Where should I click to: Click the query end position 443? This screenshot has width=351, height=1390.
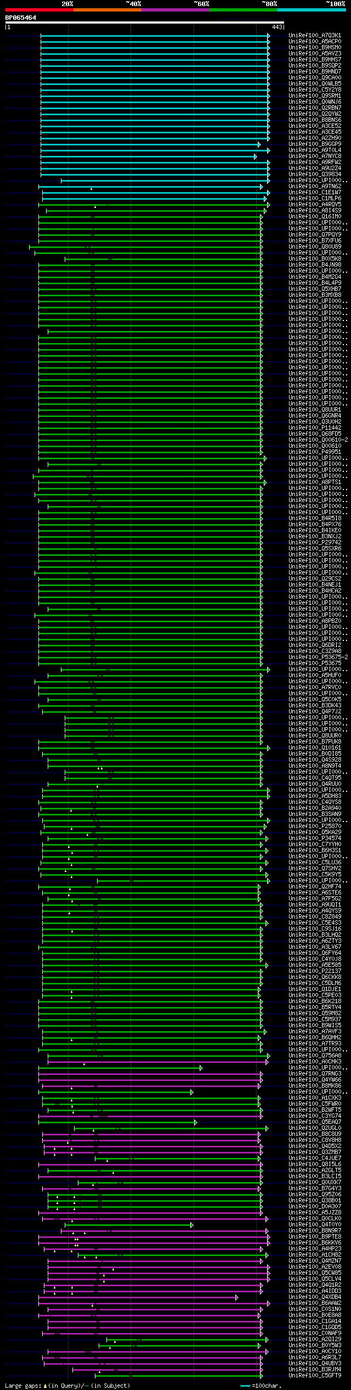[277, 27]
